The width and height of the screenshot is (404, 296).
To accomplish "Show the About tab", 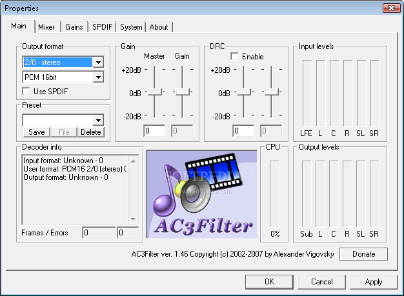I will click(159, 27).
